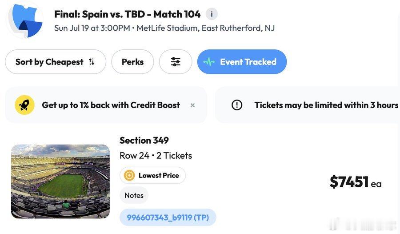Click the blue ticket app logo

[25, 20]
